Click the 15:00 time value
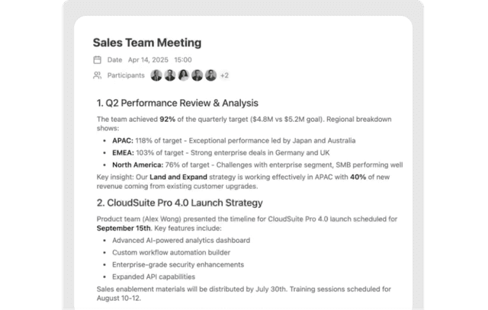488x310 pixels. click(x=183, y=59)
